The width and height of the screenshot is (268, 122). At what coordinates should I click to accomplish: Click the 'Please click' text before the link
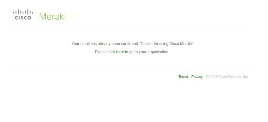(x=105, y=52)
